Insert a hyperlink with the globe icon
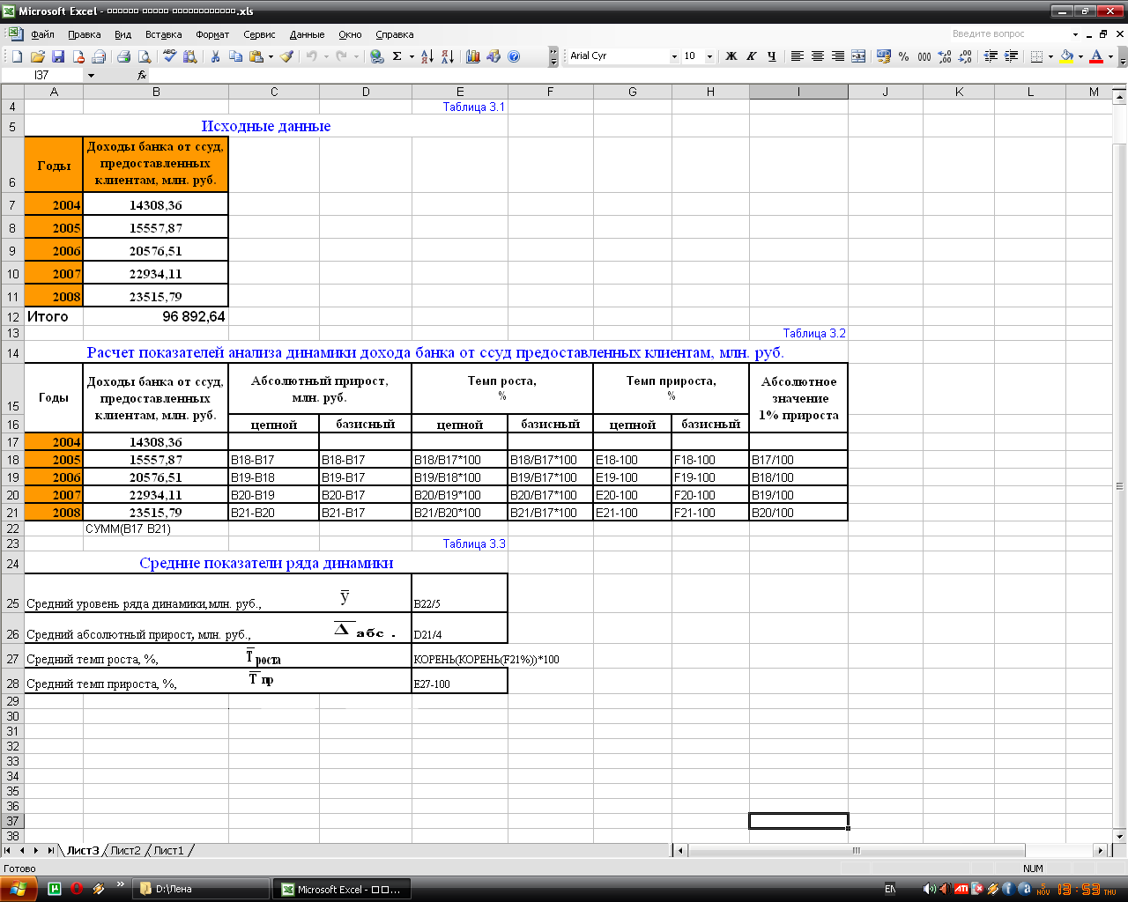Screen dimensions: 1128x902 (377, 56)
